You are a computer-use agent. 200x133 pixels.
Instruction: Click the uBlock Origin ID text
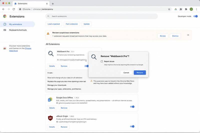tap(71, 122)
